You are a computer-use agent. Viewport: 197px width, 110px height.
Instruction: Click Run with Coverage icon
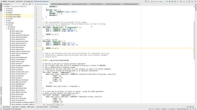(172, 1)
